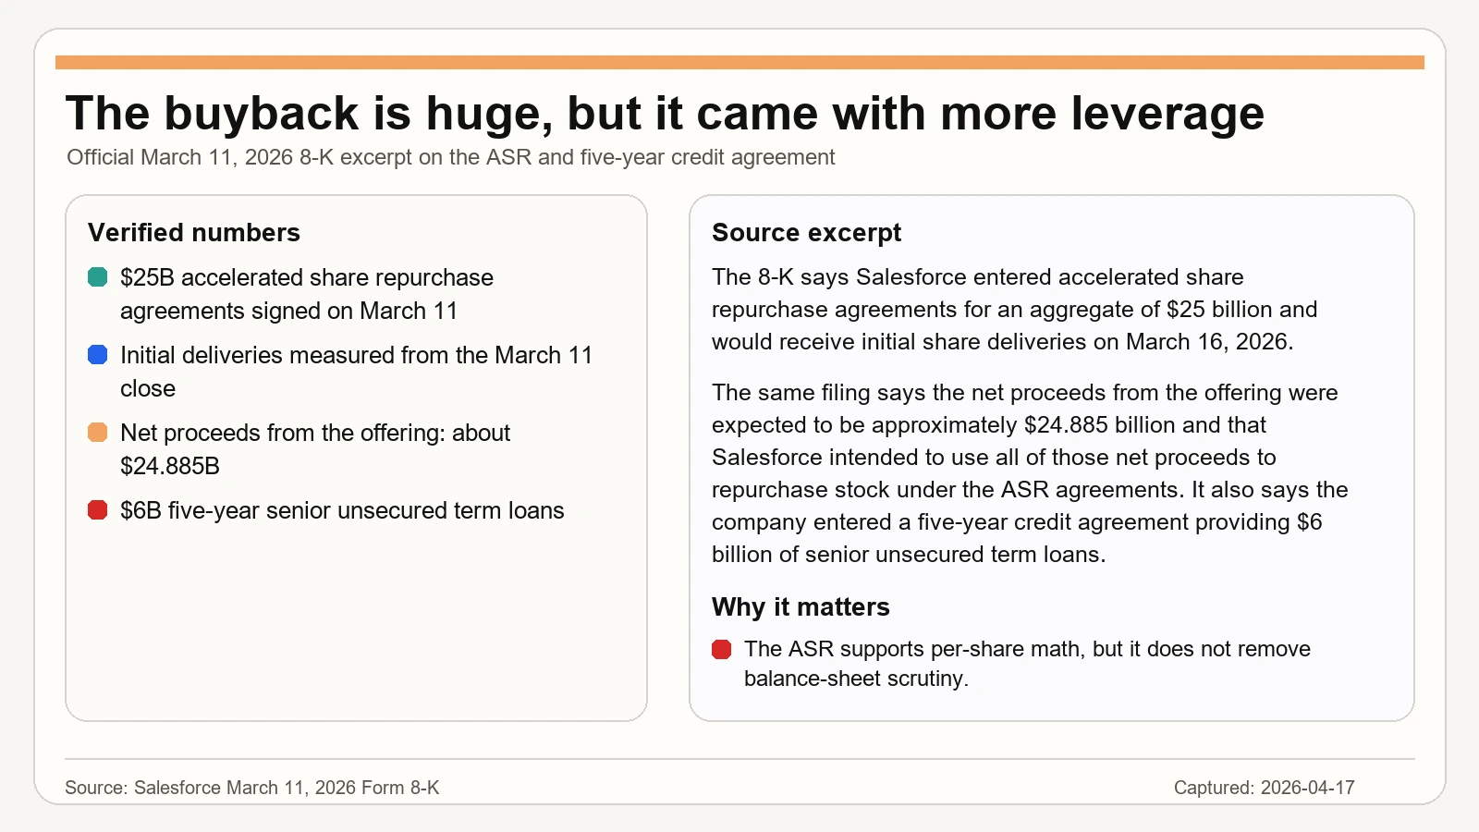
Task: Click the Source: Salesforce Form 8-K footer
Action: (x=251, y=788)
